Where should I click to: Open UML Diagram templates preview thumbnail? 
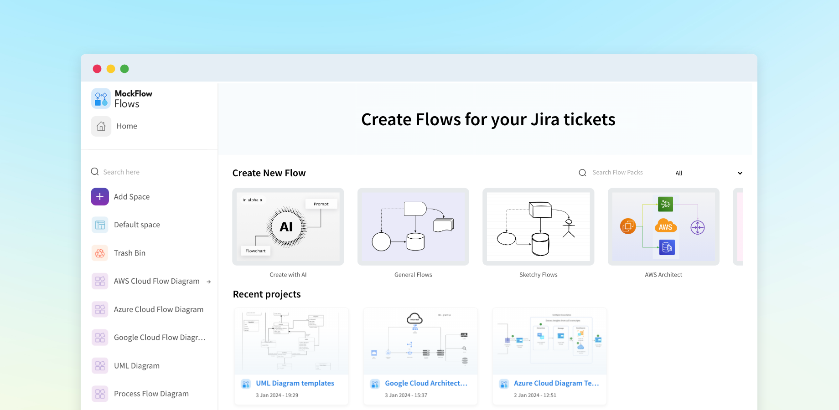[291, 341]
